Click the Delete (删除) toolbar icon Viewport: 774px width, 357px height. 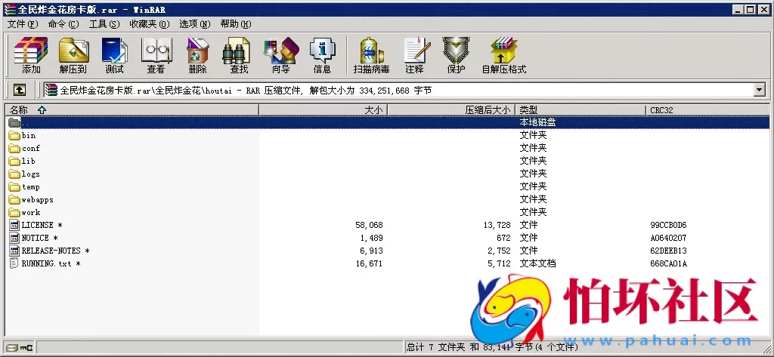coord(197,55)
